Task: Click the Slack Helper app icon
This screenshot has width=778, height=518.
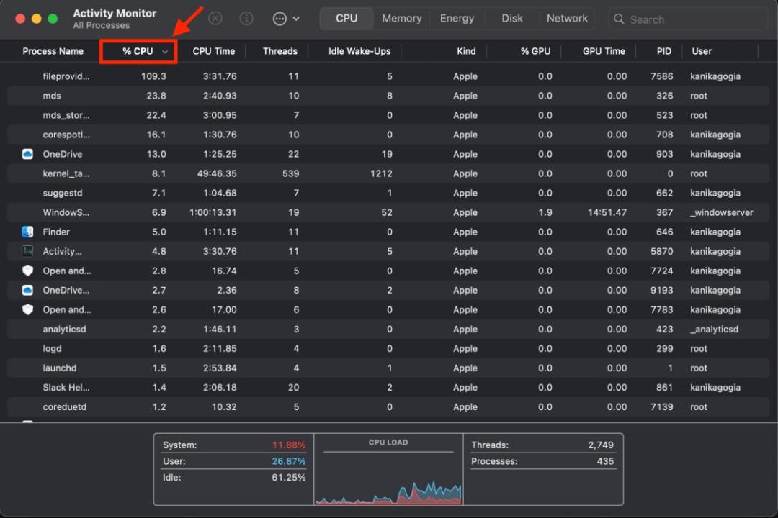Action: [x=28, y=387]
